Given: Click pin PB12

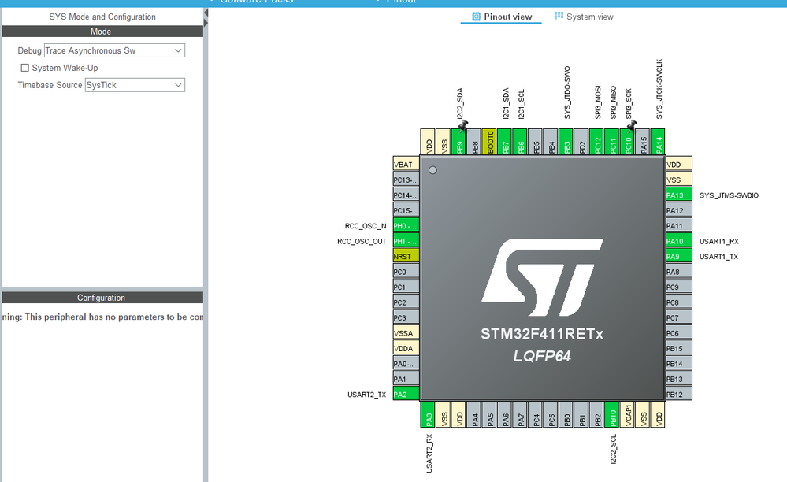Looking at the screenshot, I should 679,394.
